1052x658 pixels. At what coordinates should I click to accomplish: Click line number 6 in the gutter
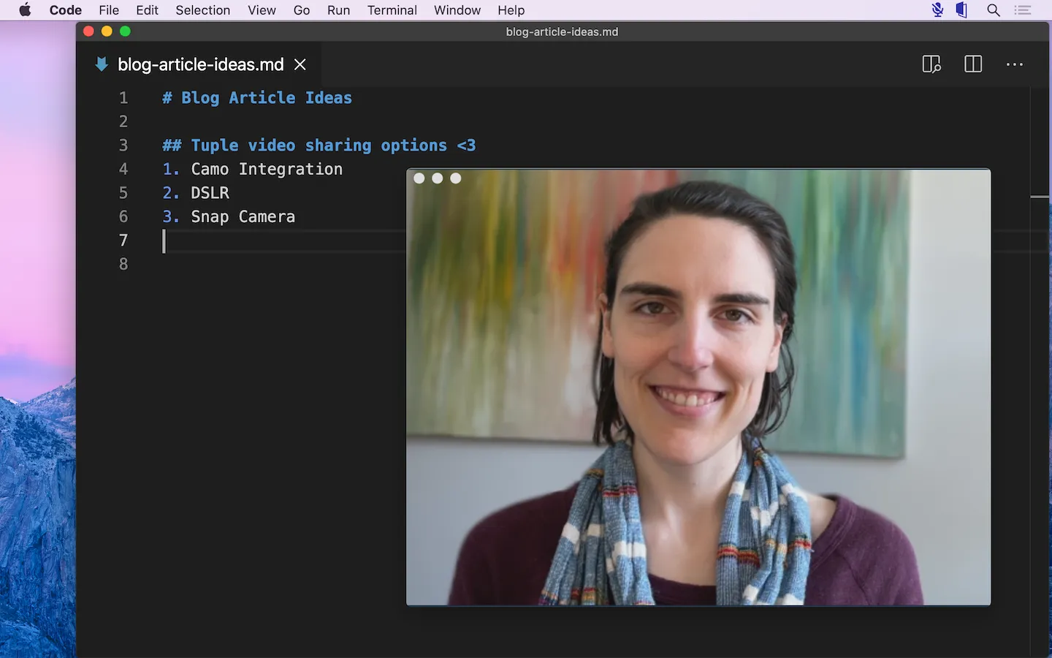(x=123, y=216)
